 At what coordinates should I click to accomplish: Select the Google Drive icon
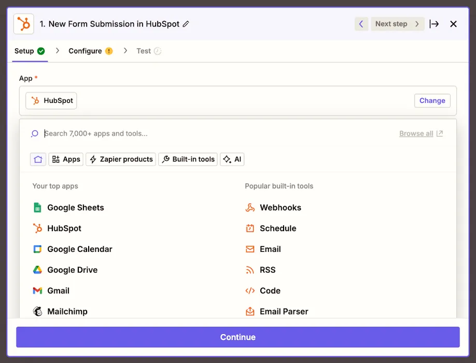point(37,270)
